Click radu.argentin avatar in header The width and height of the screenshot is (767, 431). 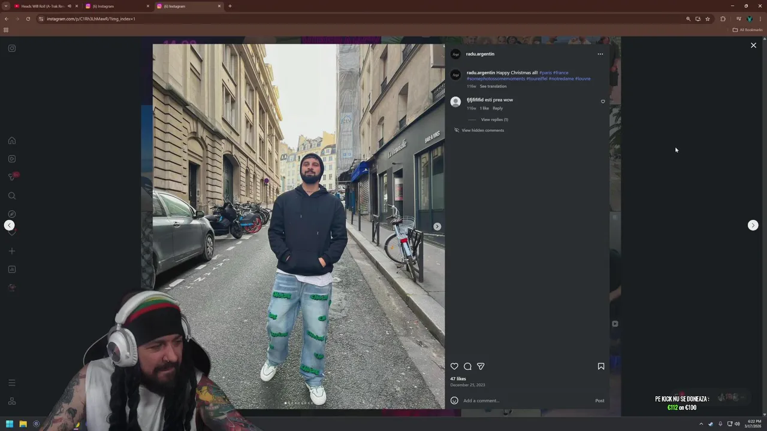click(x=455, y=54)
